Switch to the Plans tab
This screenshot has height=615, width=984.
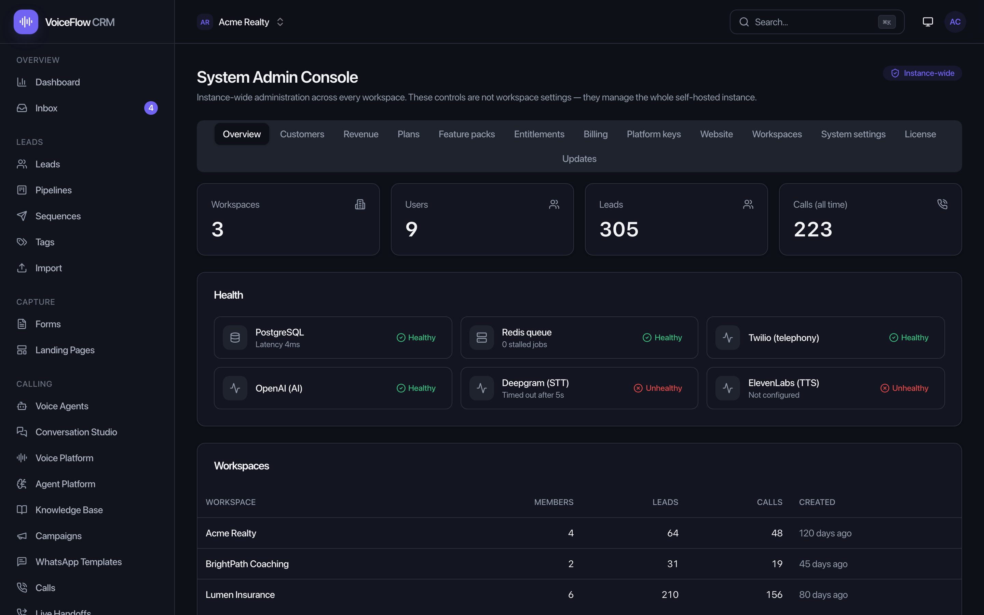click(x=408, y=134)
